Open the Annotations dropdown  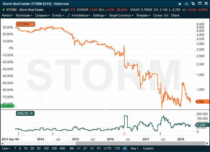[81, 15]
